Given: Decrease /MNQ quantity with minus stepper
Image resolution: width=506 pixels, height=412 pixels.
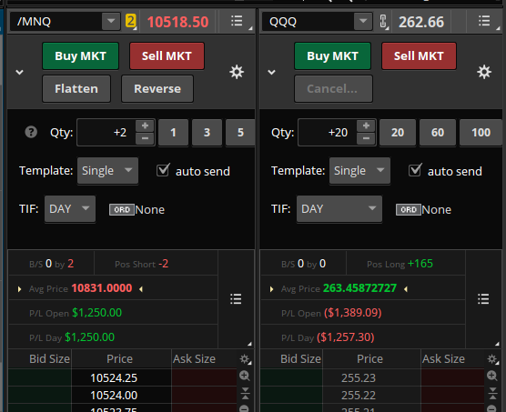Looking at the screenshot, I should point(145,138).
